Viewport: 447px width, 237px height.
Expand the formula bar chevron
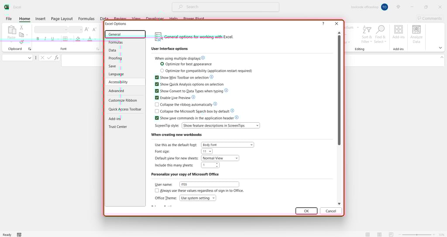(442, 57)
